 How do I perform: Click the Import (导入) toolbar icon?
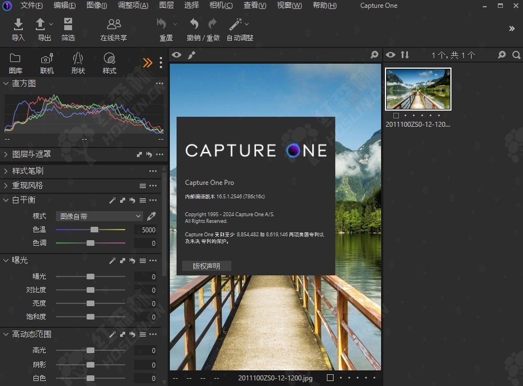point(18,25)
